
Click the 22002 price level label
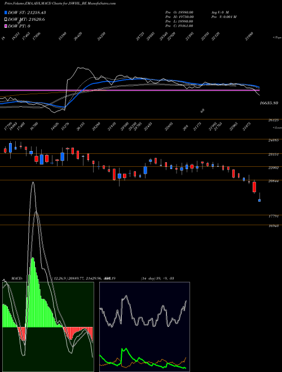click(x=273, y=167)
